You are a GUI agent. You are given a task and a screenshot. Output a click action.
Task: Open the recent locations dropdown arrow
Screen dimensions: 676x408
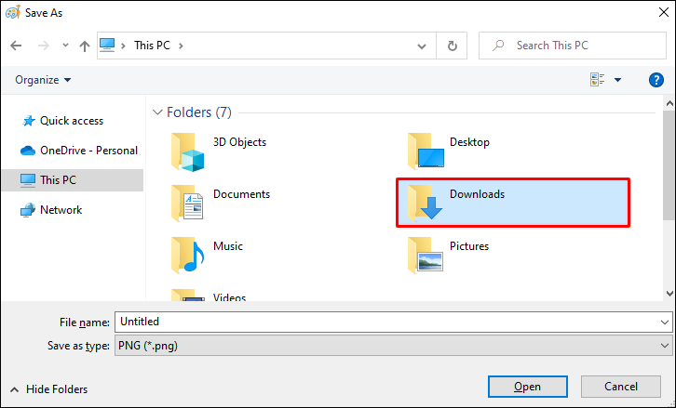(64, 45)
